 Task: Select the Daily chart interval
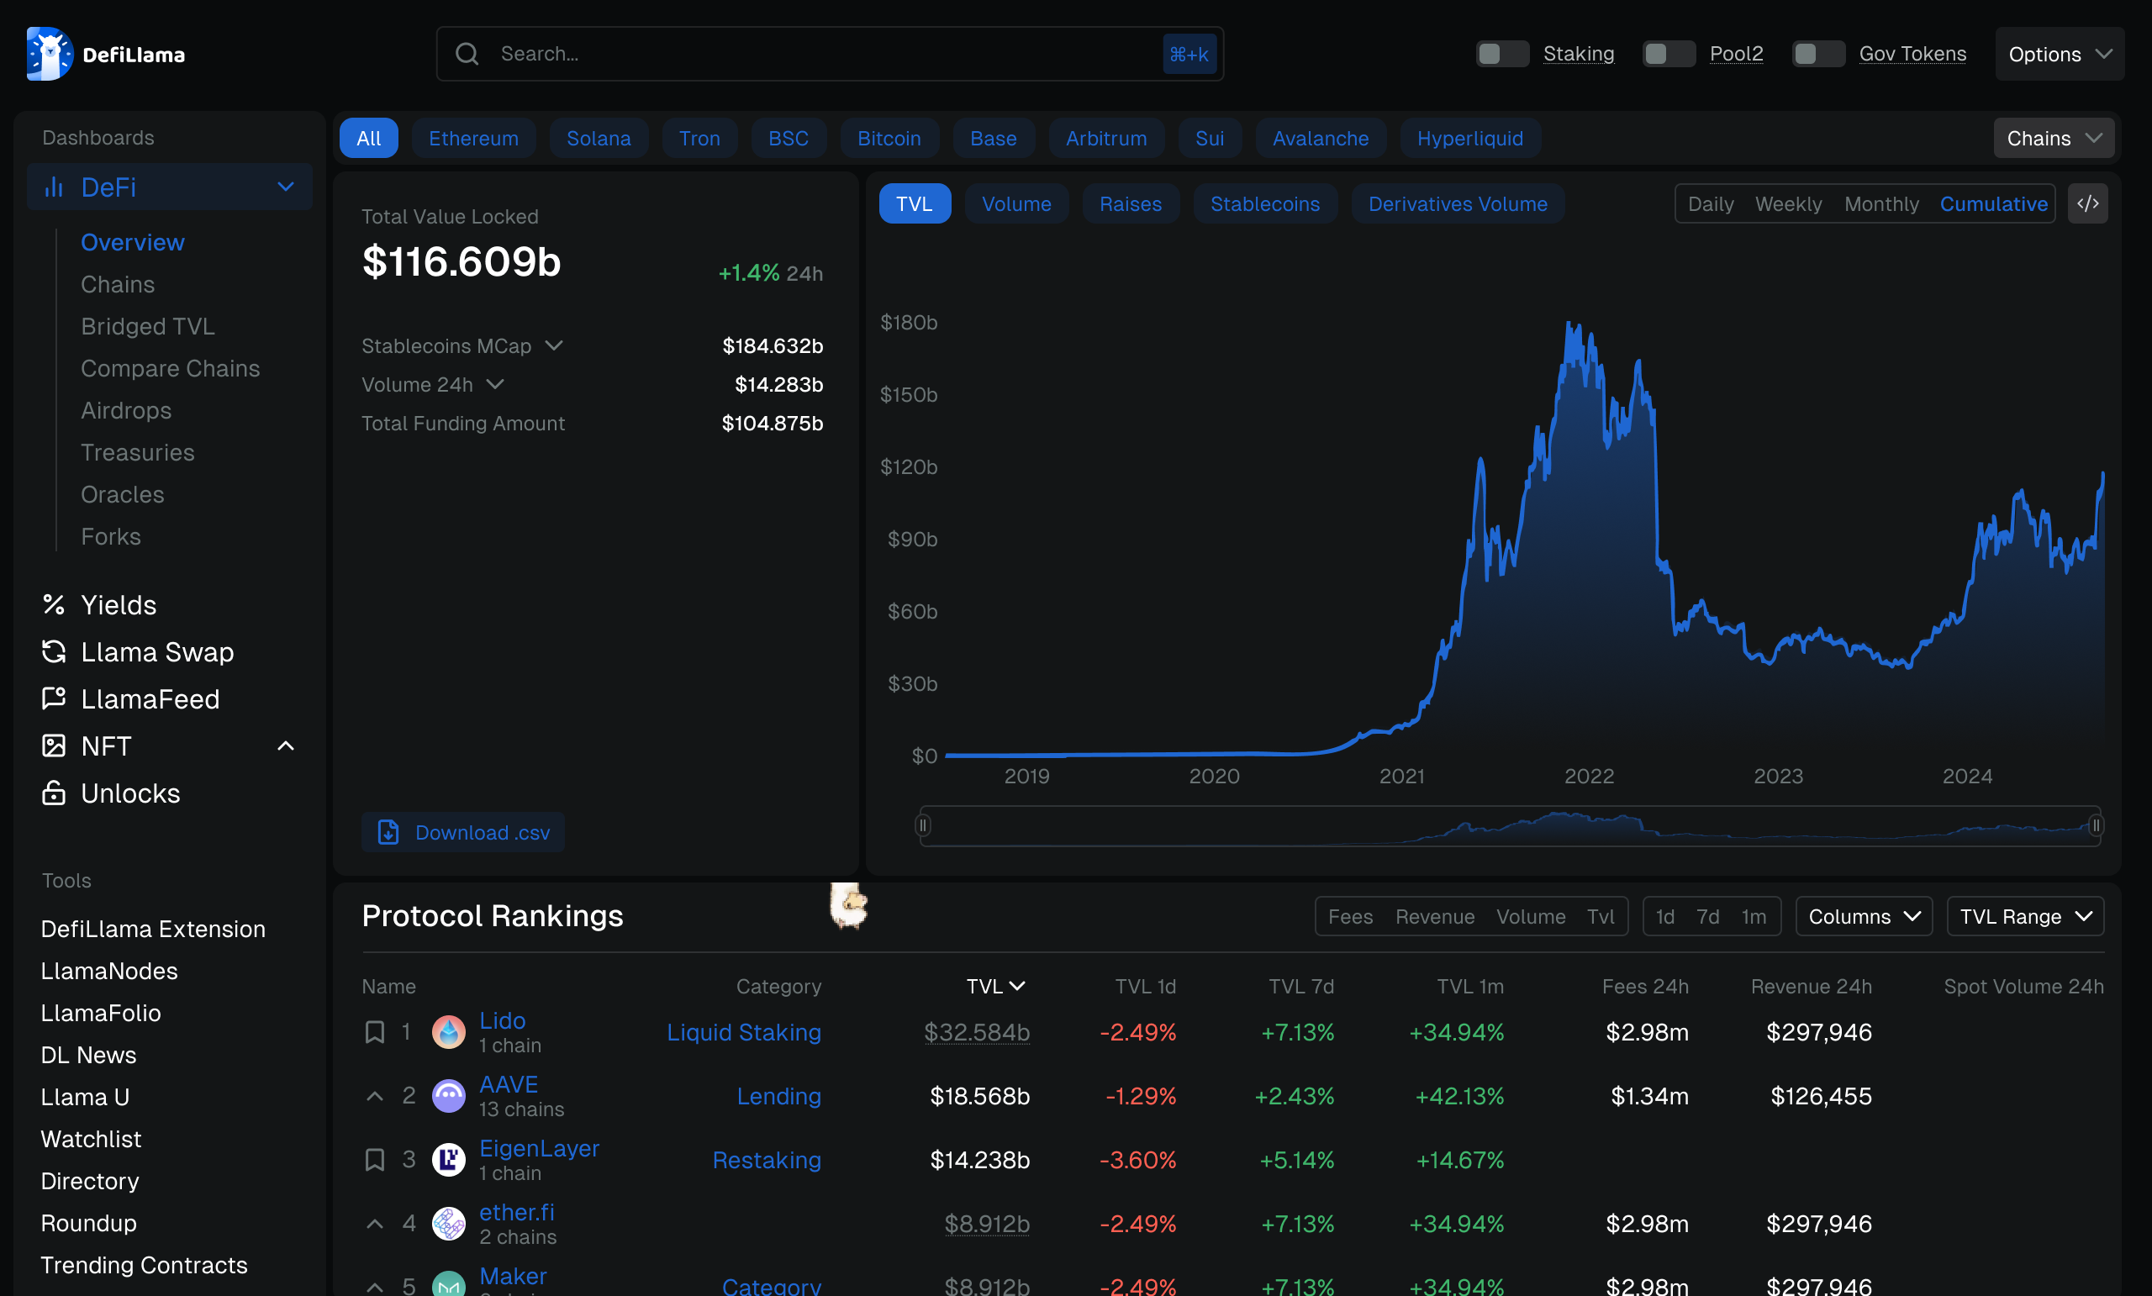tap(1710, 204)
